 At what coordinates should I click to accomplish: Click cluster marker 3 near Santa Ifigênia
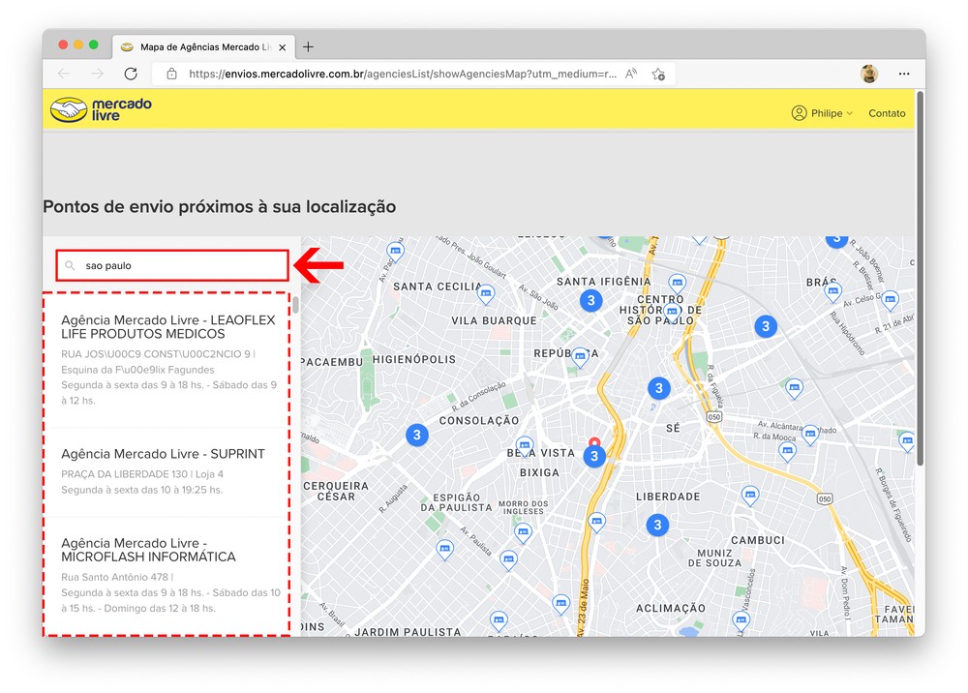[x=590, y=301]
